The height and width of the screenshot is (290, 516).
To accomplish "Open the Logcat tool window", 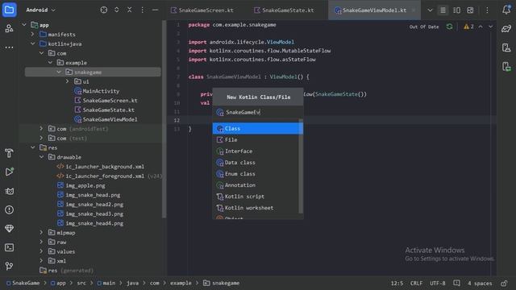I will click(9, 191).
